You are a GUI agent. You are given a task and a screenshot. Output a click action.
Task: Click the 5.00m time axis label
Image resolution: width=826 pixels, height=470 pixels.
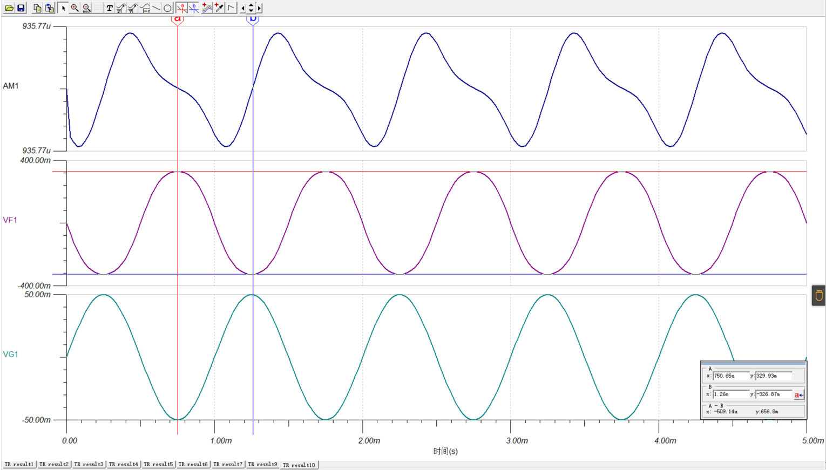pos(813,440)
